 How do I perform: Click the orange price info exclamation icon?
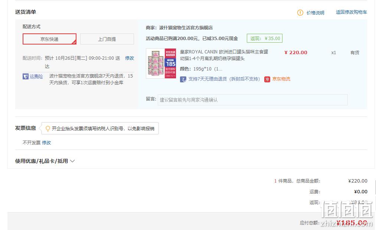pos(300,13)
